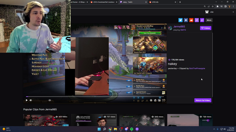Screen dimensions: 236x132
Task: Share clip on Twitter
Action: point(180,20)
